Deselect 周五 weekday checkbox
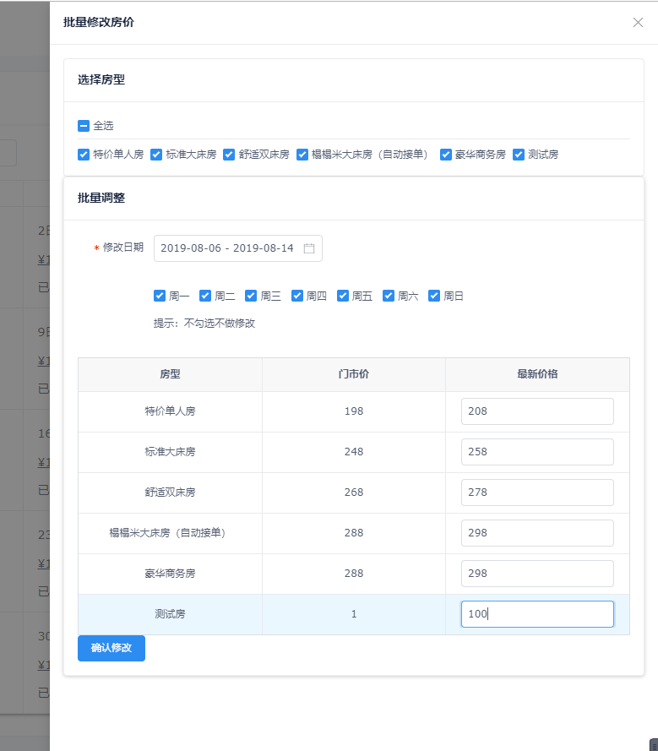This screenshot has height=751, width=658. [x=343, y=296]
